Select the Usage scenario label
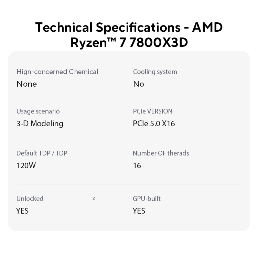 click(x=38, y=111)
